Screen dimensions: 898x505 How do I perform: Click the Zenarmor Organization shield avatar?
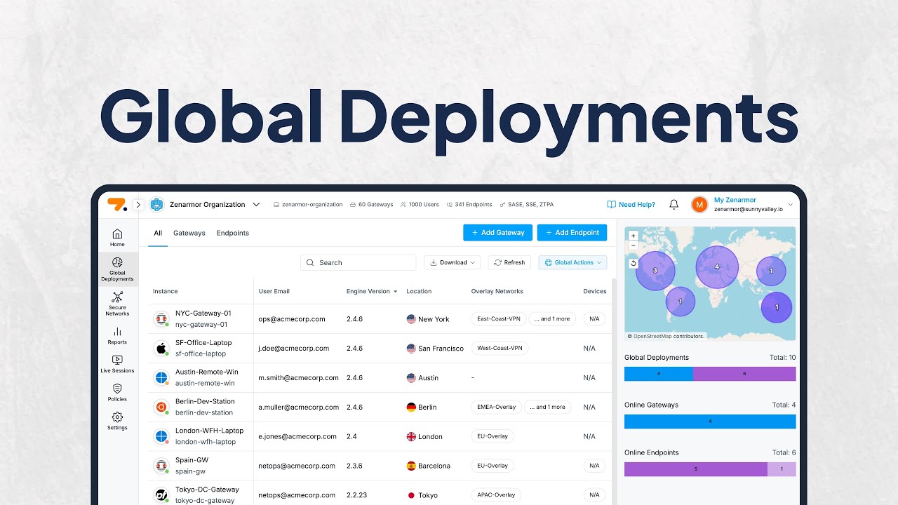pos(156,205)
